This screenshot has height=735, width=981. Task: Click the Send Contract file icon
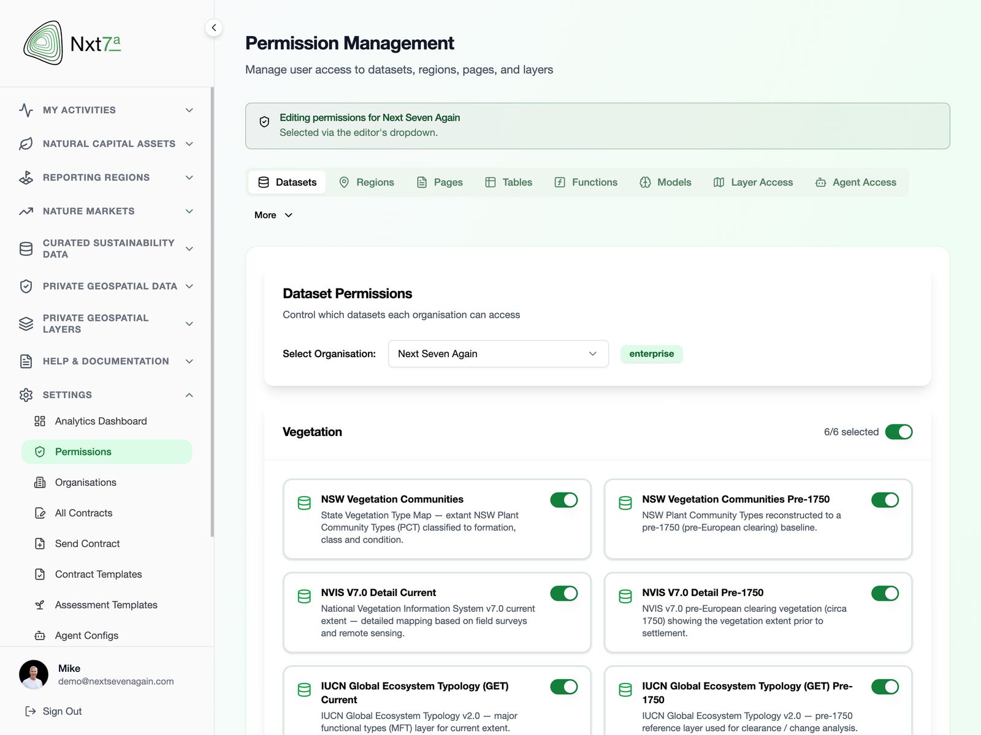tap(40, 544)
